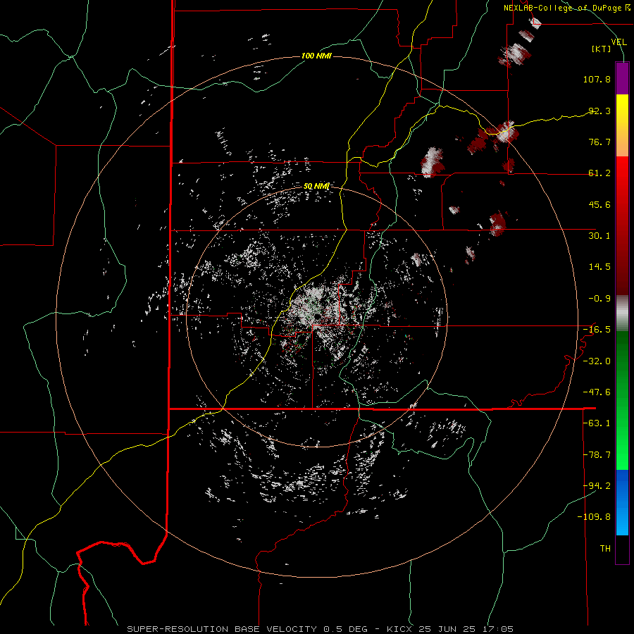Click the radar site center dot

click(318, 316)
